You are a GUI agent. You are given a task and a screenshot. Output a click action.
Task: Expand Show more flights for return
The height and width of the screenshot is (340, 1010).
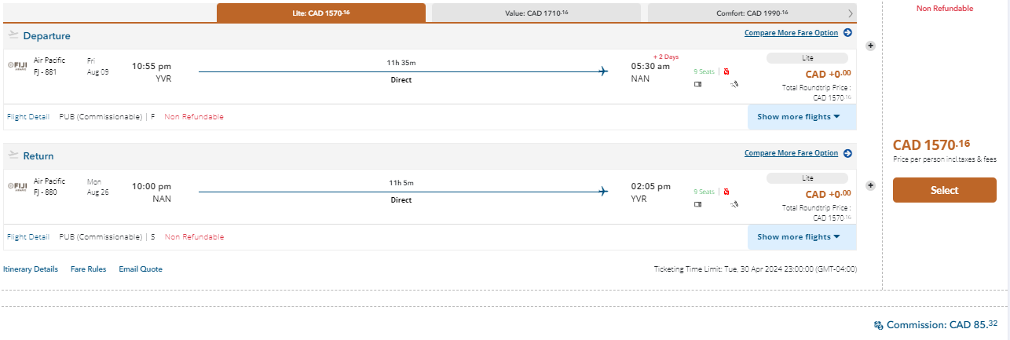[x=801, y=236]
